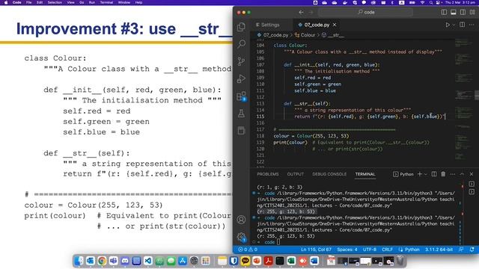Screen dimensions: 479x269
Task: Select the second terminal instance in side list
Action: click(x=472, y=192)
